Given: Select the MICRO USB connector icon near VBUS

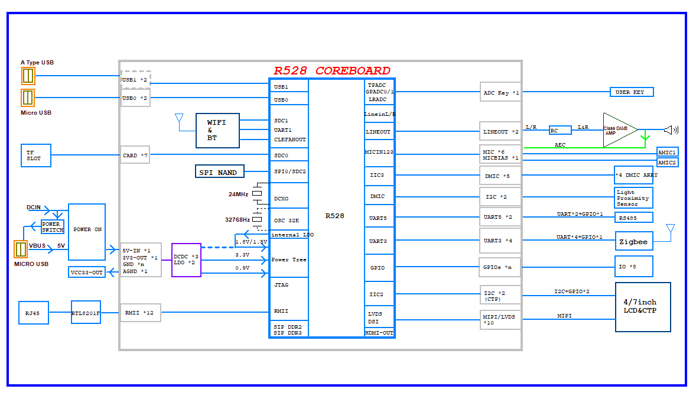Looking at the screenshot, I should coord(21,251).
